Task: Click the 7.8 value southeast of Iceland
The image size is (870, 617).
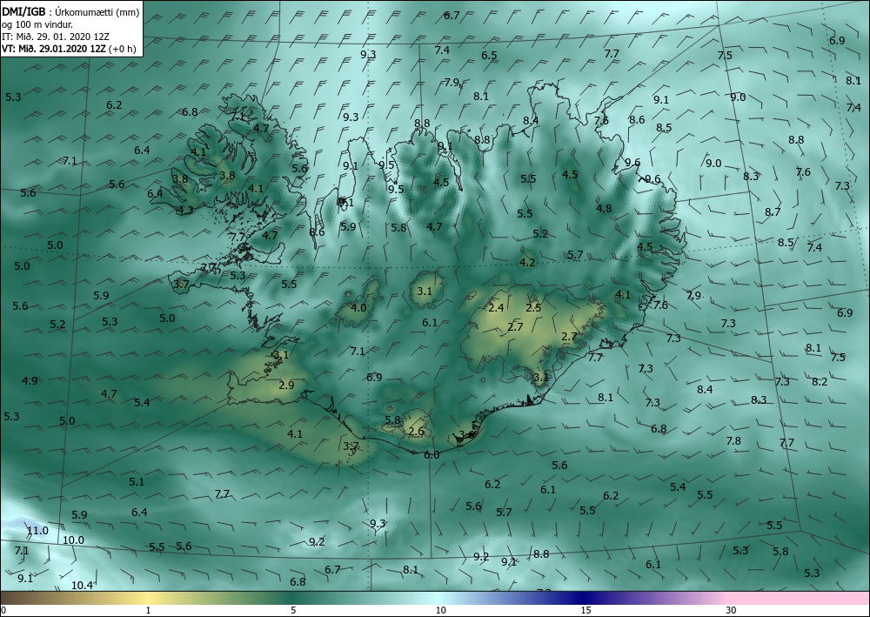Action: coord(733,440)
